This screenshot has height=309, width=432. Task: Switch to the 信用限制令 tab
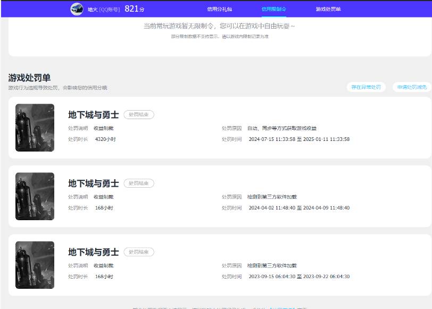pos(273,9)
